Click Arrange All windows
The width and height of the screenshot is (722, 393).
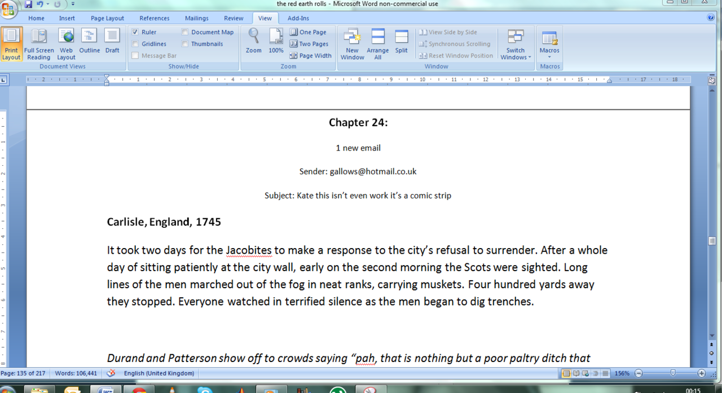(377, 44)
